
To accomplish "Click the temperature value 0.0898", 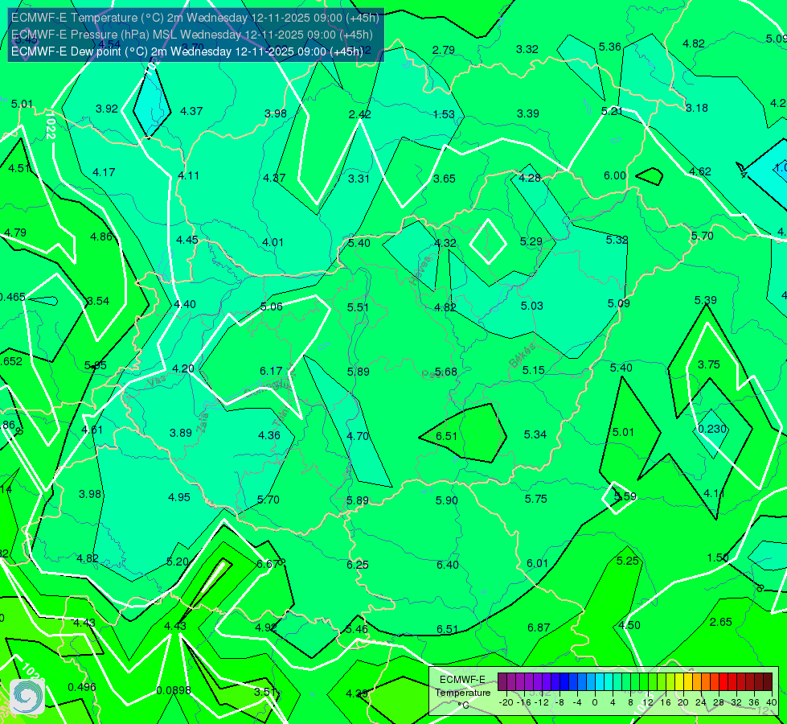I will pyautogui.click(x=173, y=690).
